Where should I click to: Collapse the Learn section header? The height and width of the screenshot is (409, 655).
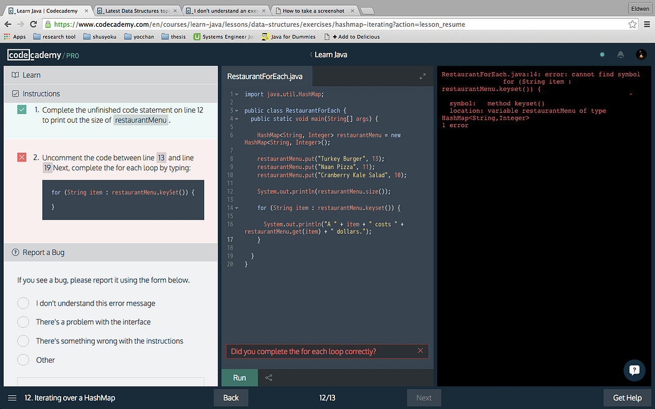[x=110, y=75]
